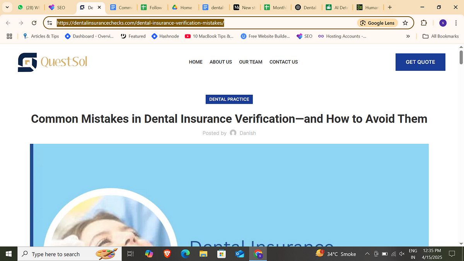Switch to the WhatsApp (28) tab
The width and height of the screenshot is (464, 261).
click(29, 7)
